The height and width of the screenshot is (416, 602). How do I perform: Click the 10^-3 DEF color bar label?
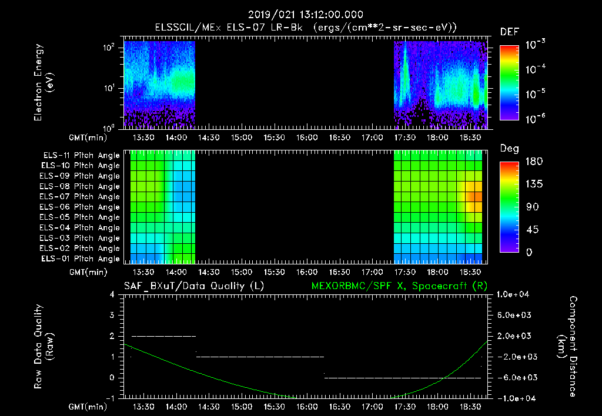(535, 45)
